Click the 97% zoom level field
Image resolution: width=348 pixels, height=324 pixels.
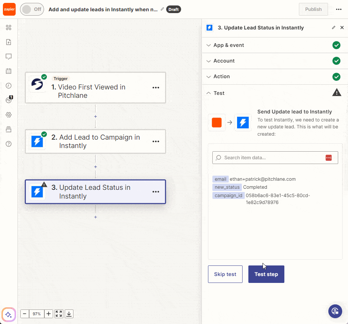point(37,314)
